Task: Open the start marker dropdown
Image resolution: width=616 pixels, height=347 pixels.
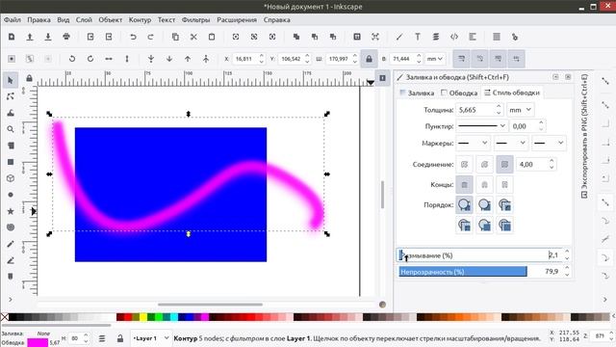Action: (x=473, y=144)
